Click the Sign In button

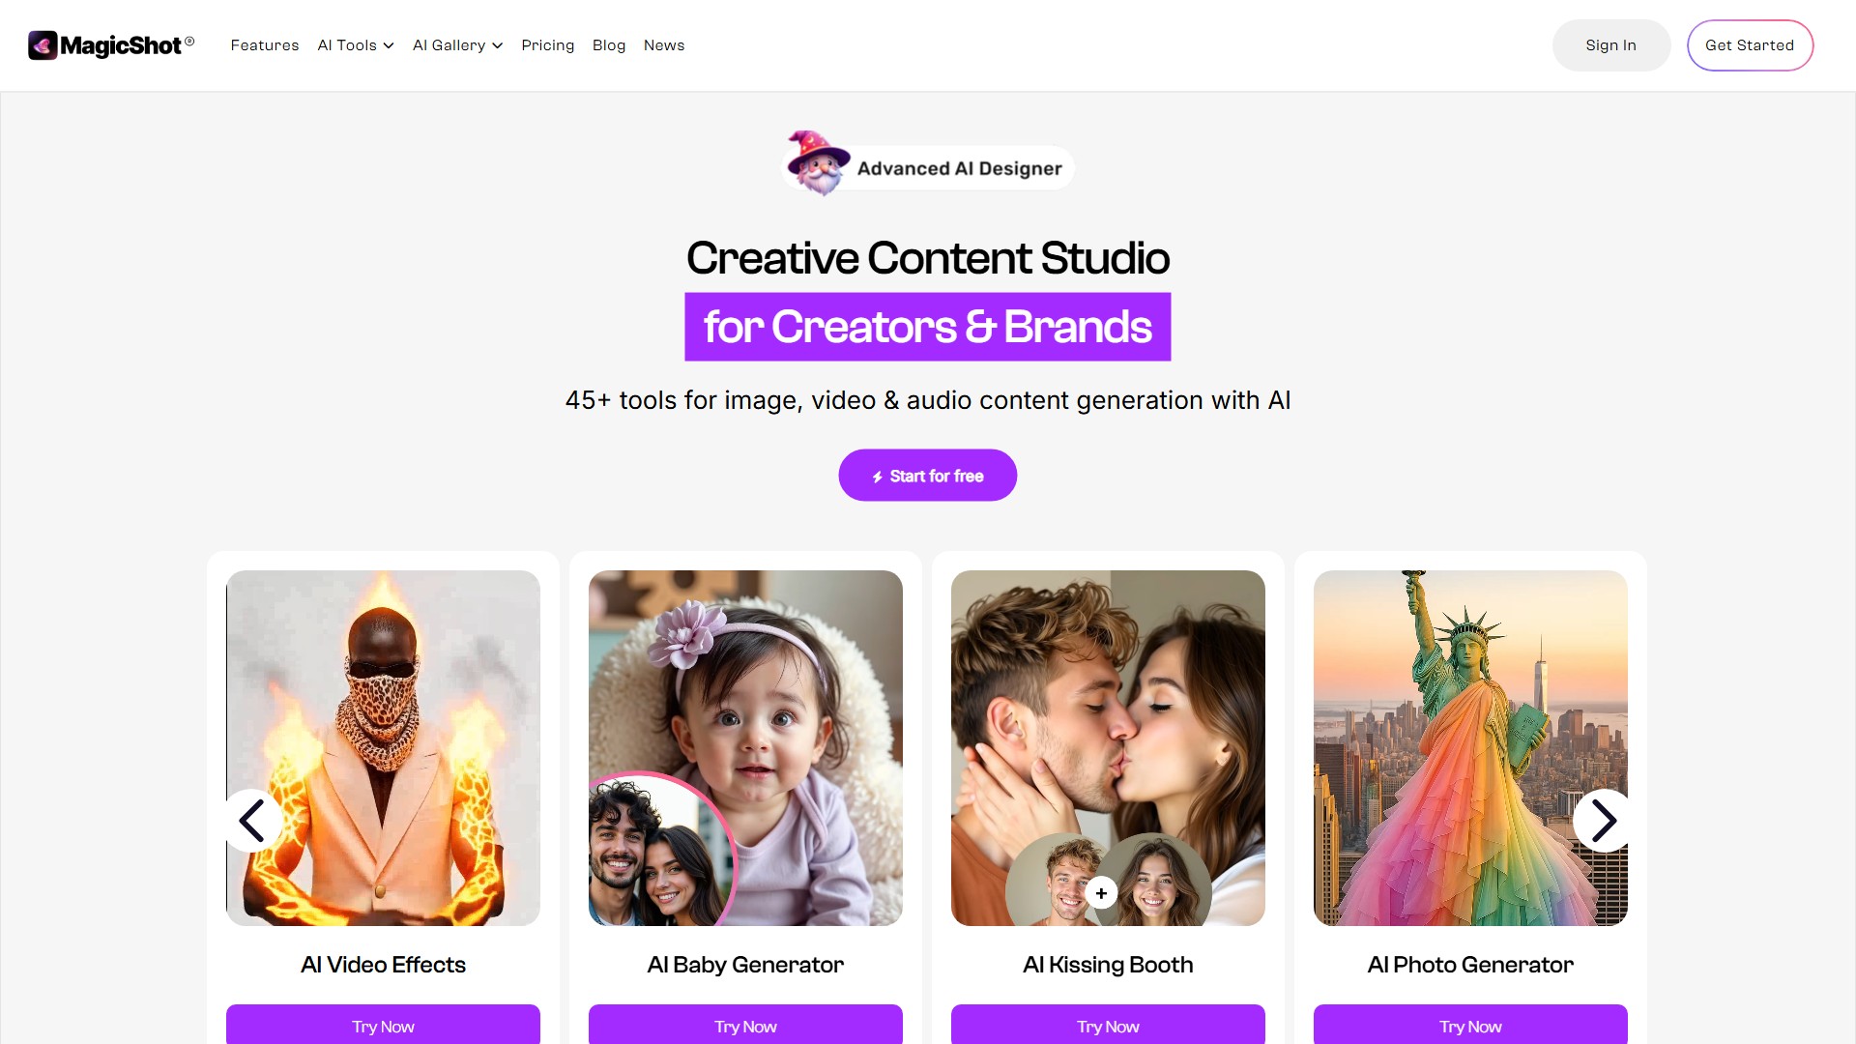[1611, 45]
